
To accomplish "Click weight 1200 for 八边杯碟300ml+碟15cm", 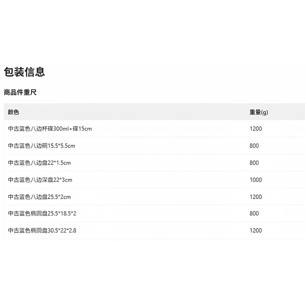I will click(x=256, y=128).
